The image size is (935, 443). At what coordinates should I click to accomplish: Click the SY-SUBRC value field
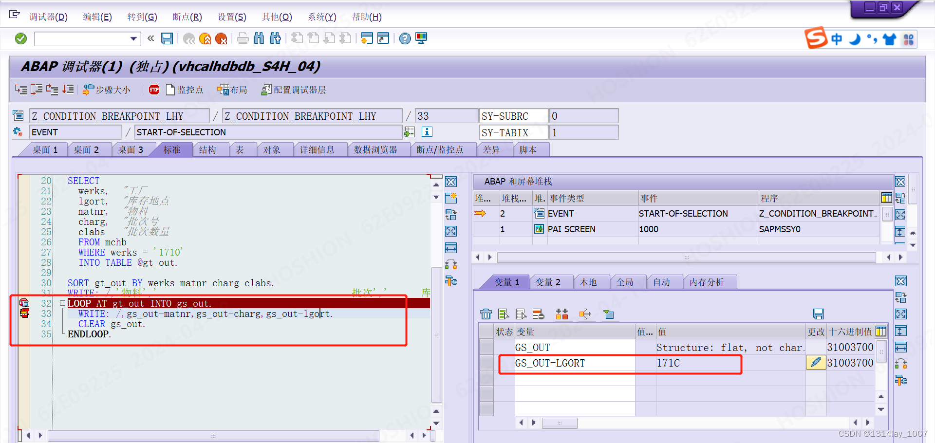584,116
